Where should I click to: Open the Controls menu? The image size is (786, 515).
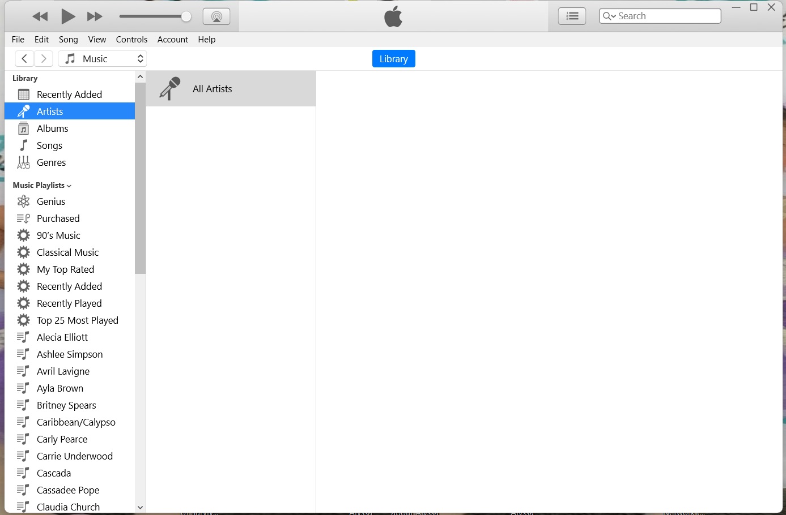pyautogui.click(x=131, y=40)
